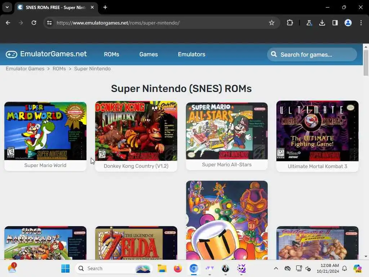
Task: Open the clock showing 12:08 AM
Action: [328, 268]
